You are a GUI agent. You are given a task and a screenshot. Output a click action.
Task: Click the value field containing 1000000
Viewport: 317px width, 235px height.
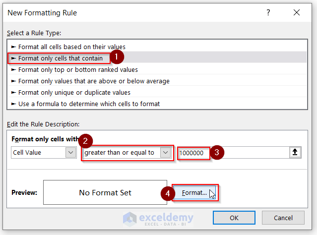click(x=192, y=153)
